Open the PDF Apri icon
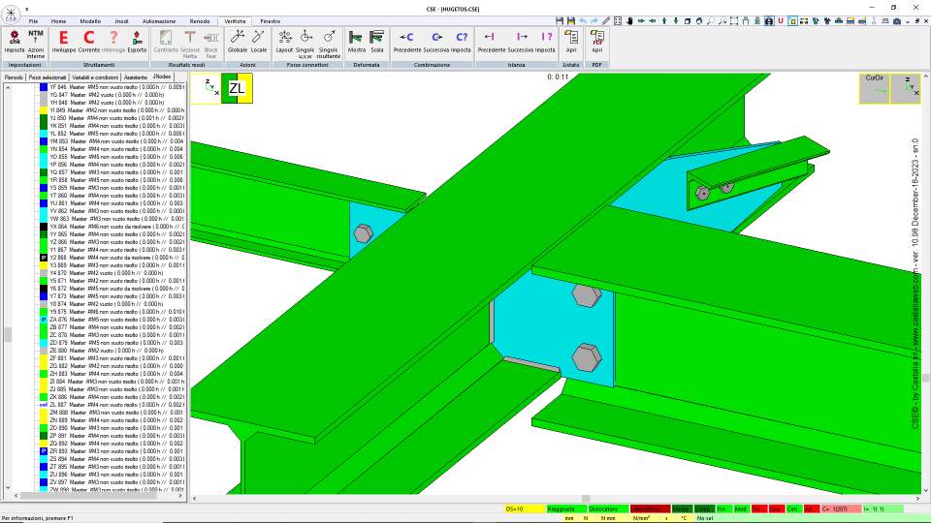931x523 pixels. click(x=596, y=42)
